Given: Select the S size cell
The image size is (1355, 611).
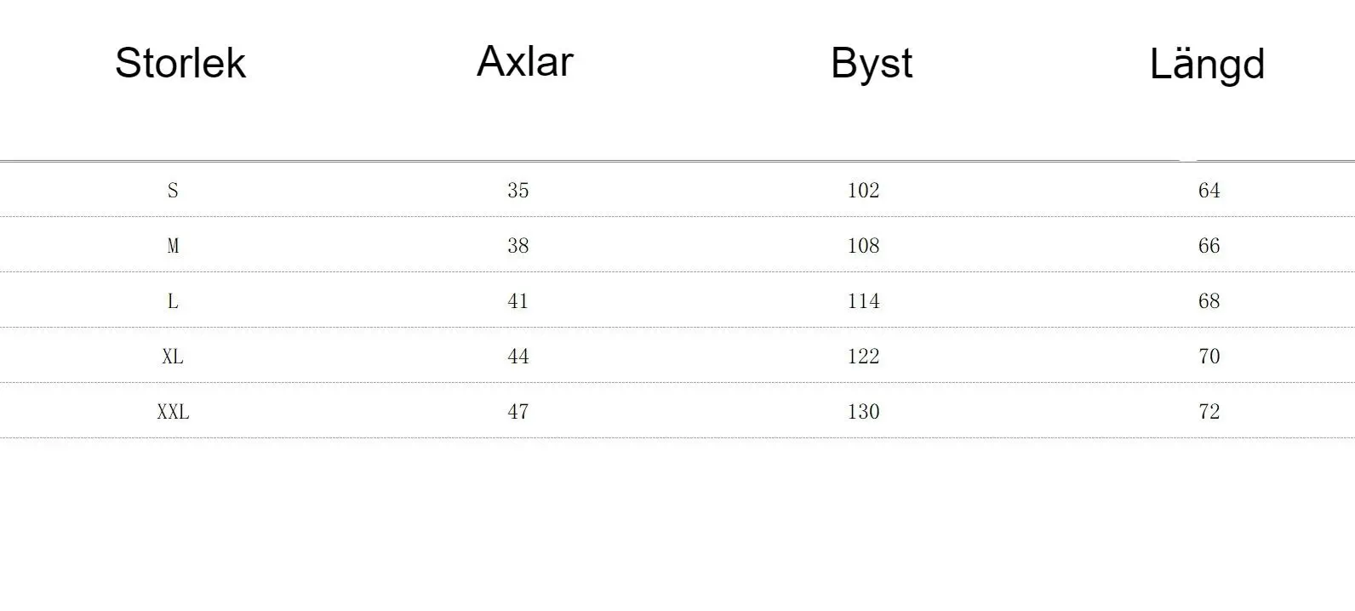Looking at the screenshot, I should (173, 190).
